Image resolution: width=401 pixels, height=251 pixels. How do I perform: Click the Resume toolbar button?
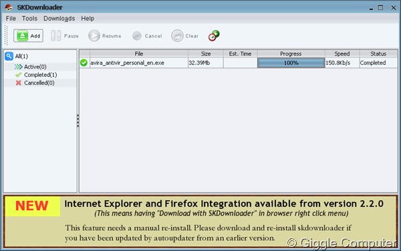coord(105,35)
